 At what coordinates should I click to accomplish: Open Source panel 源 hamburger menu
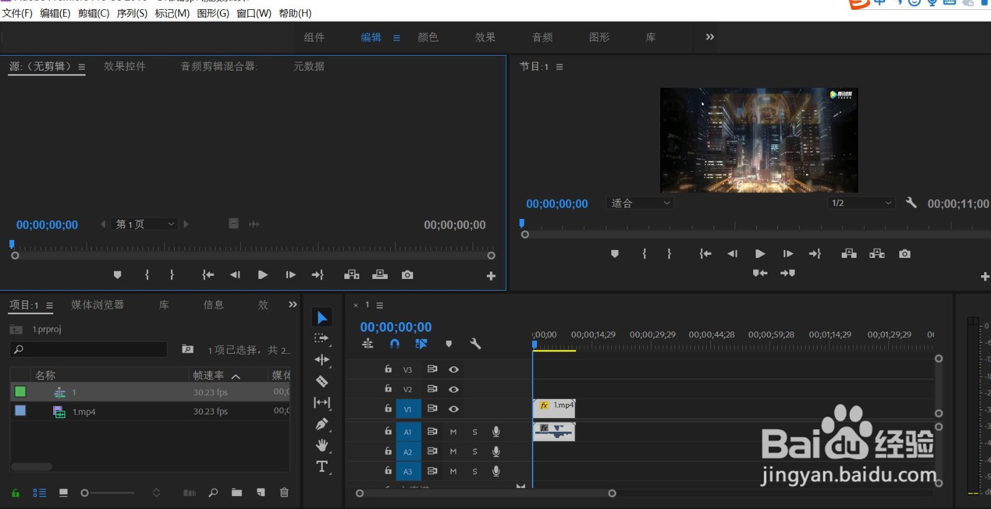click(x=81, y=67)
